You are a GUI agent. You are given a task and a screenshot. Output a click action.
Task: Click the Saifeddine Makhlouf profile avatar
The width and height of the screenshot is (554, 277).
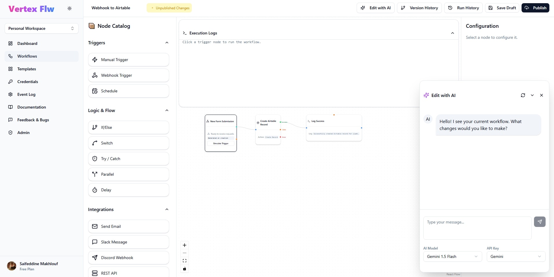coord(12,266)
